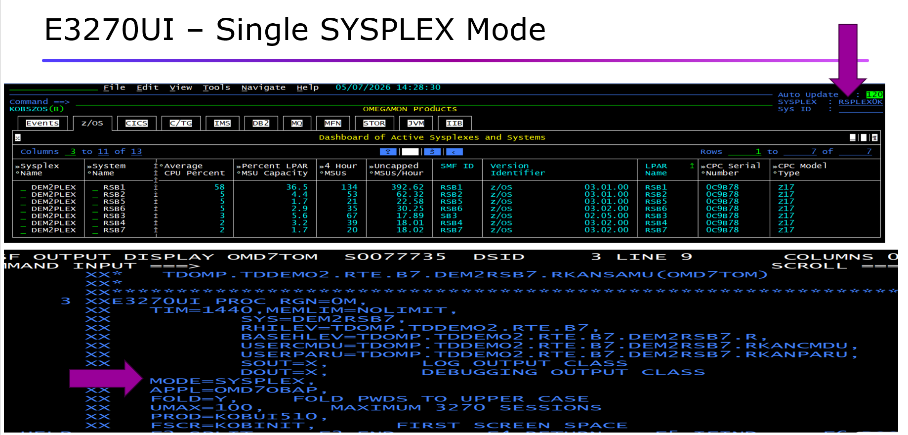Click the UMAX=100 line in JCL
908x435 pixels.
[x=206, y=408]
